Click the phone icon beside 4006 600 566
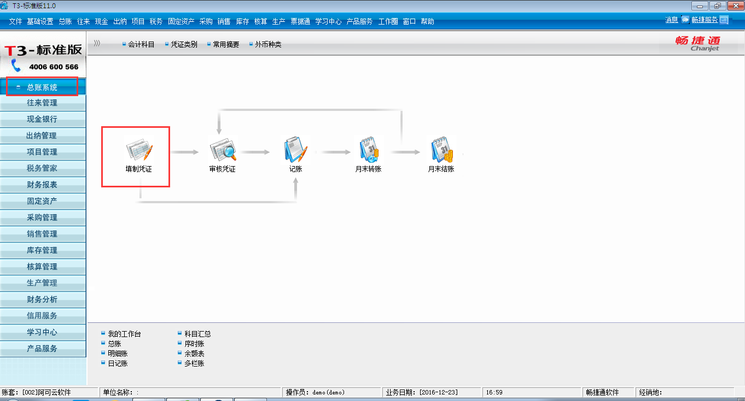The height and width of the screenshot is (401, 745). [x=16, y=67]
